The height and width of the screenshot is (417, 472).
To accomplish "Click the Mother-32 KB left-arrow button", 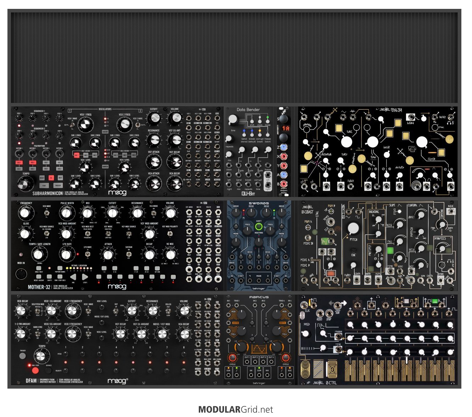I will point(73,277).
